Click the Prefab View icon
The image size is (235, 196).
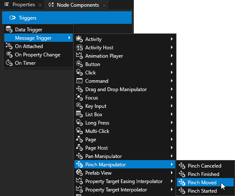(x=79, y=173)
